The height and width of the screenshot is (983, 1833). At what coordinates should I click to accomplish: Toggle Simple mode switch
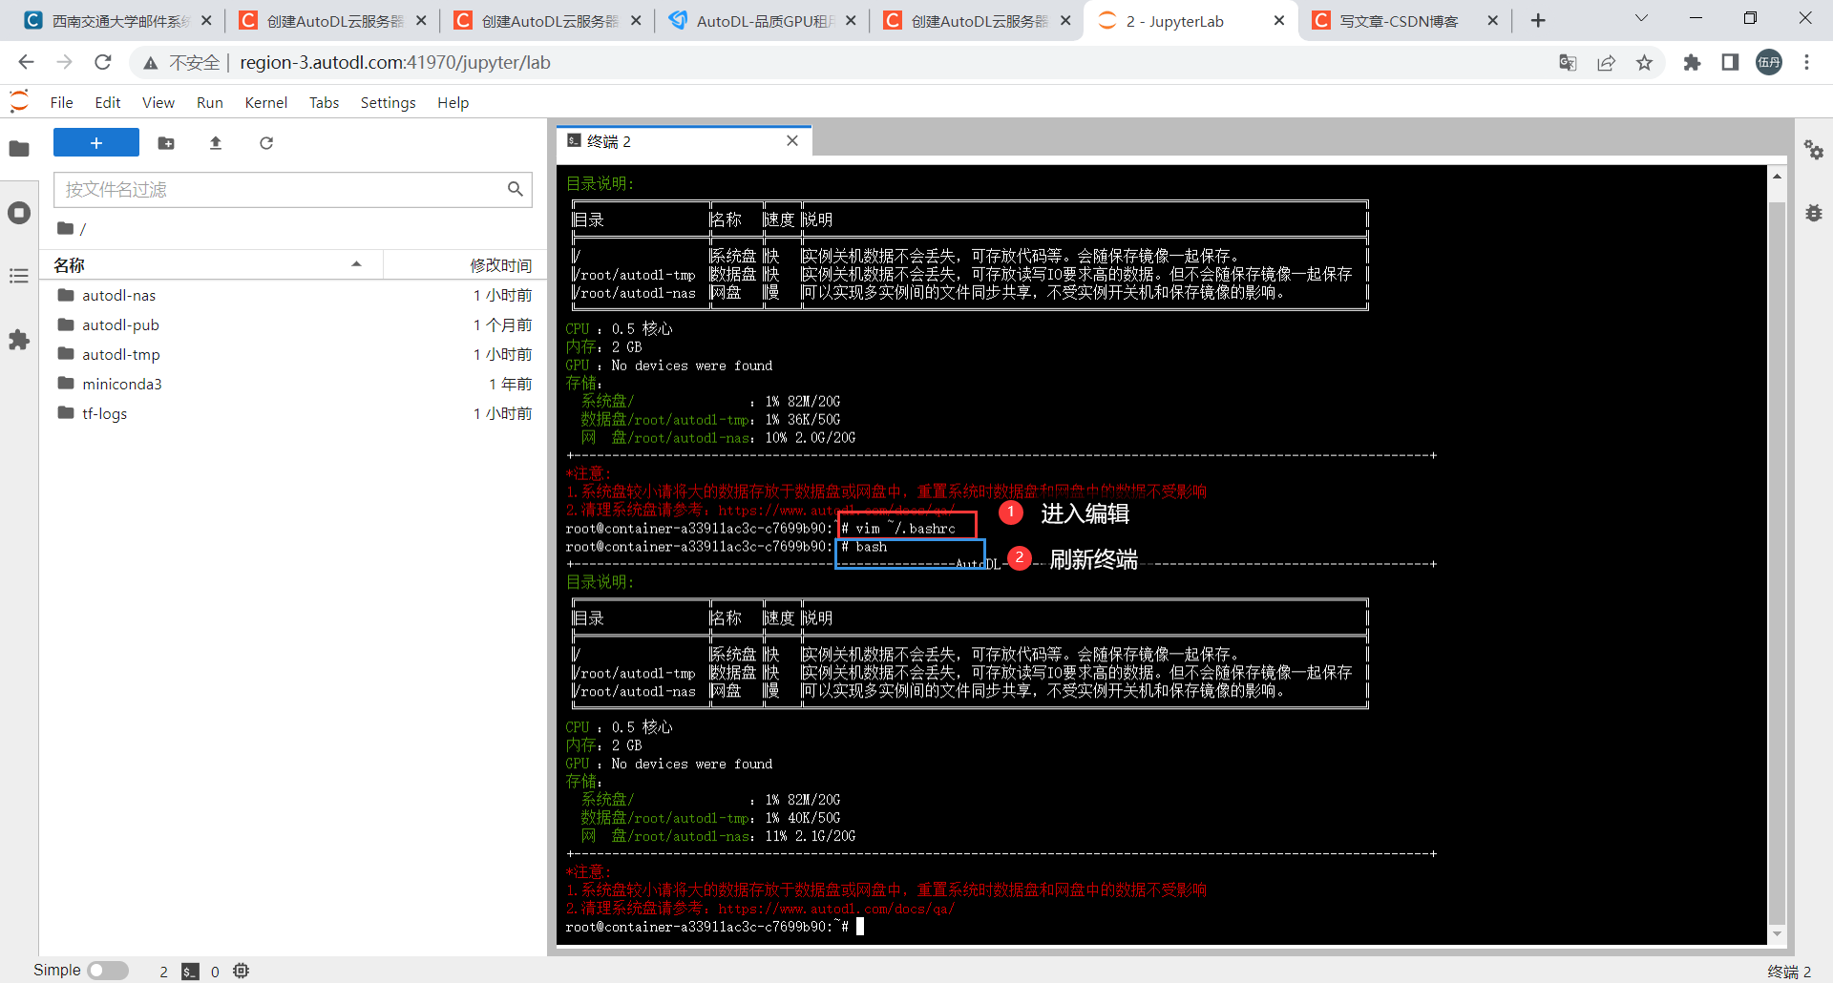tap(108, 971)
